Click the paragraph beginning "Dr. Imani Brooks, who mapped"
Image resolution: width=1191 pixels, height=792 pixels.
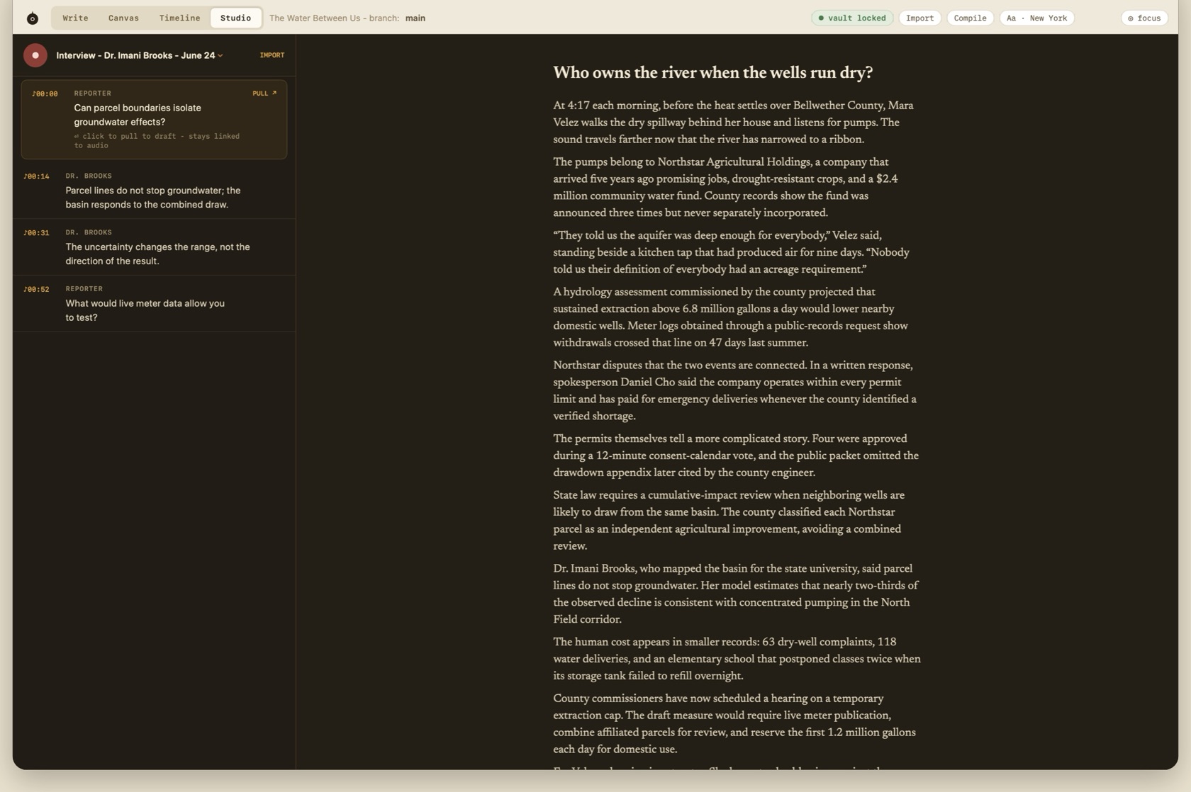737,594
